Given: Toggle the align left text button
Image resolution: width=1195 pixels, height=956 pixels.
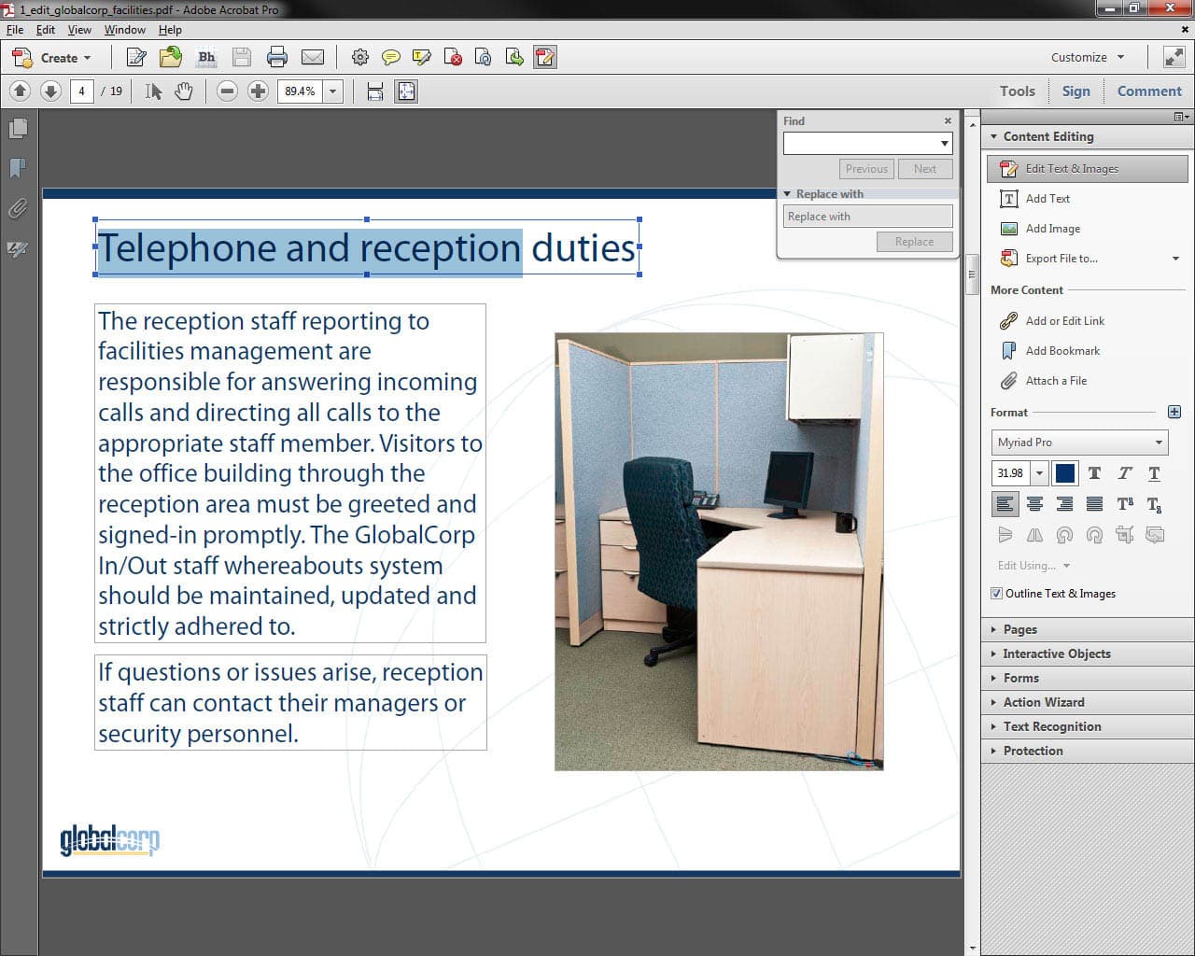Looking at the screenshot, I should coord(1005,504).
